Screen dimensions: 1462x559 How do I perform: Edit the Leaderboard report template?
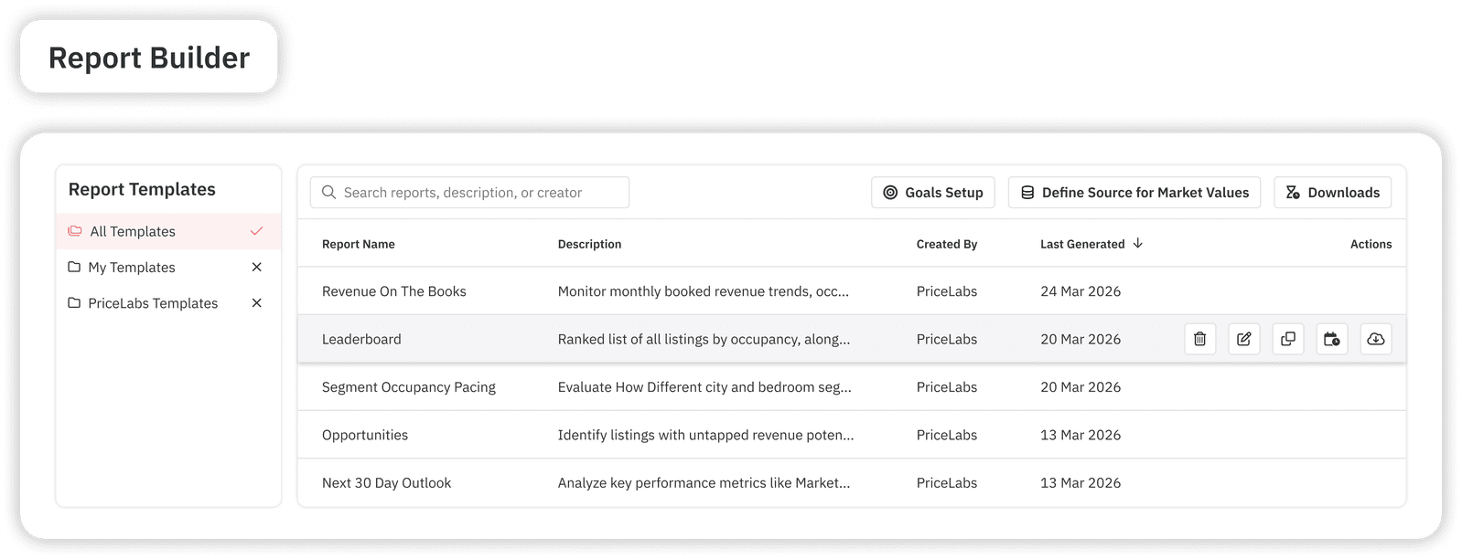pos(1243,339)
